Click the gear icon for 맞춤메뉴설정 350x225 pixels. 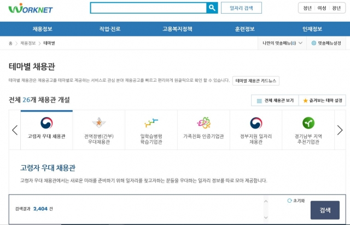click(313, 43)
